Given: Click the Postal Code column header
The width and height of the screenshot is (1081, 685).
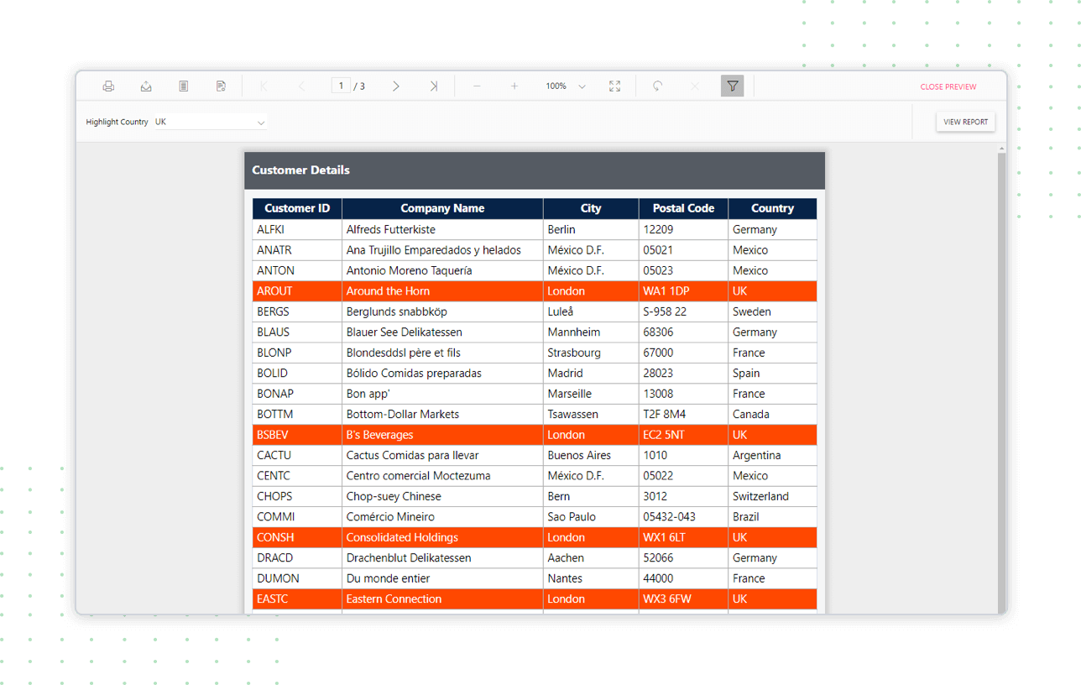Looking at the screenshot, I should 683,208.
